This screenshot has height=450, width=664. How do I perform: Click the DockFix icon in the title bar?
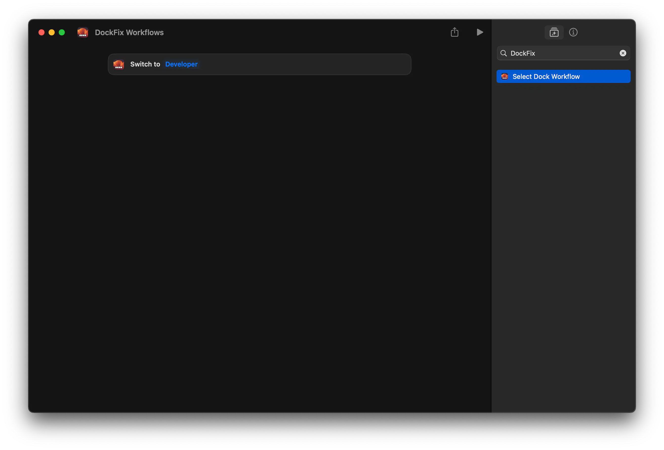[82, 33]
